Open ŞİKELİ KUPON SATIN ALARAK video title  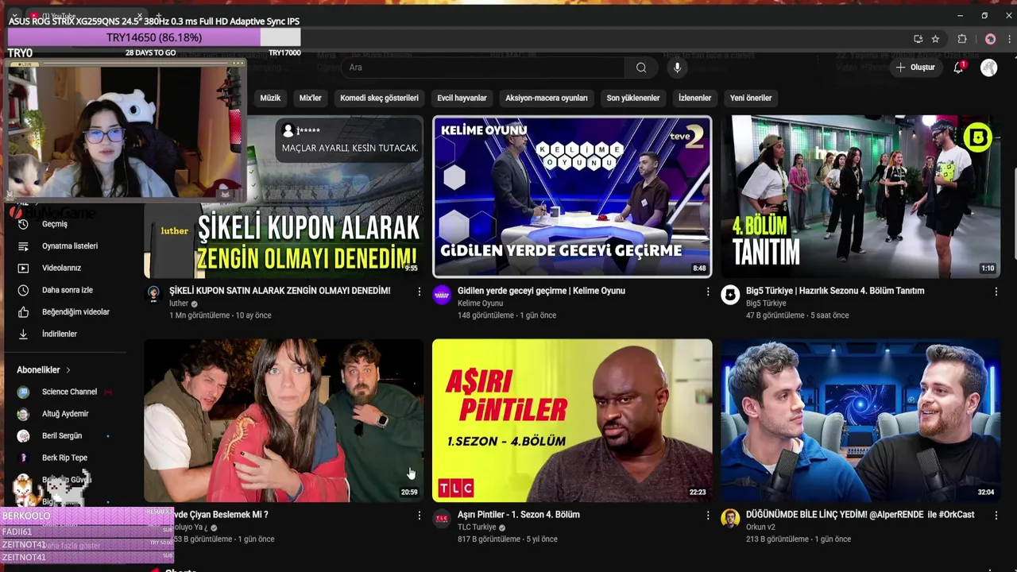(280, 291)
